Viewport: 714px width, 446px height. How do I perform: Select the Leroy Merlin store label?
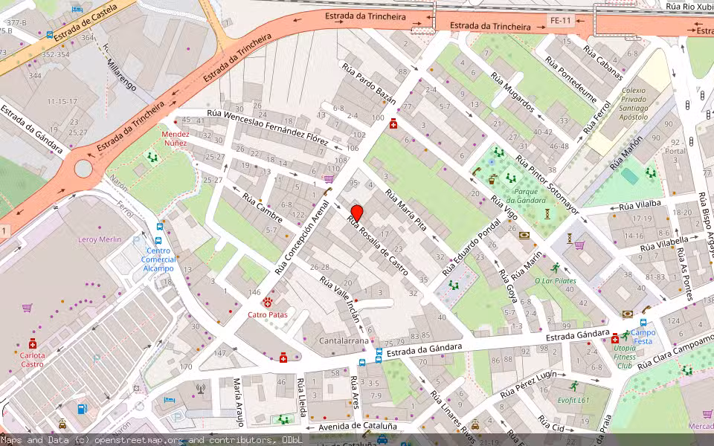(x=100, y=239)
